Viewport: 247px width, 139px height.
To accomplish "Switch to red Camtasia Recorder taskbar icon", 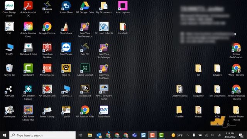I will coord(152,135).
